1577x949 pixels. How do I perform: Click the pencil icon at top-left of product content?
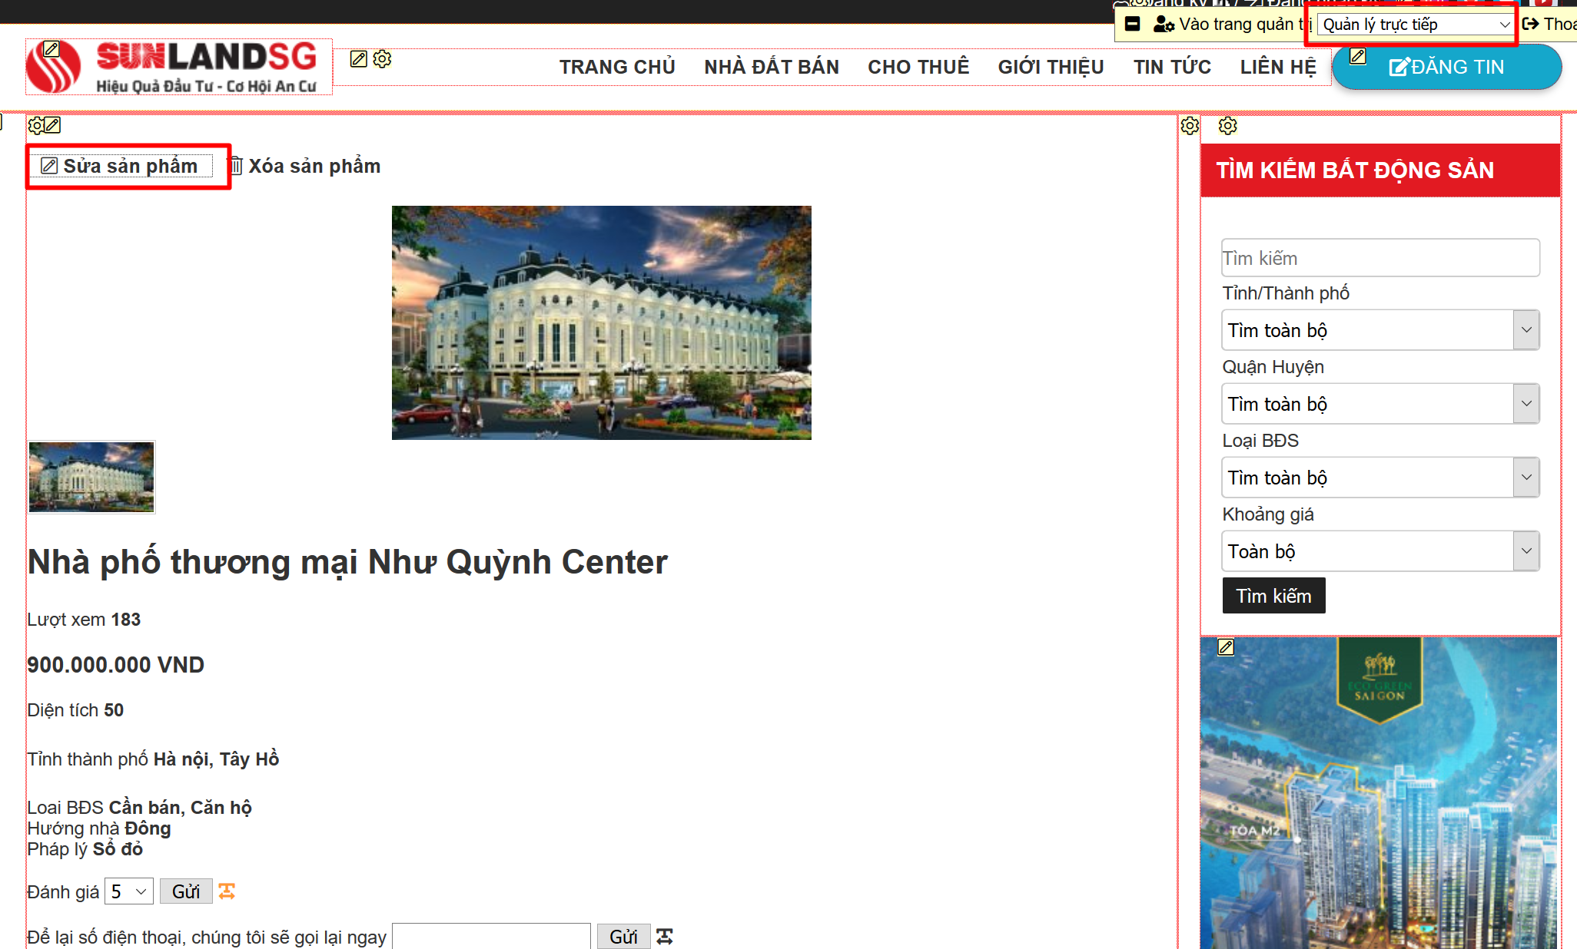coord(52,125)
